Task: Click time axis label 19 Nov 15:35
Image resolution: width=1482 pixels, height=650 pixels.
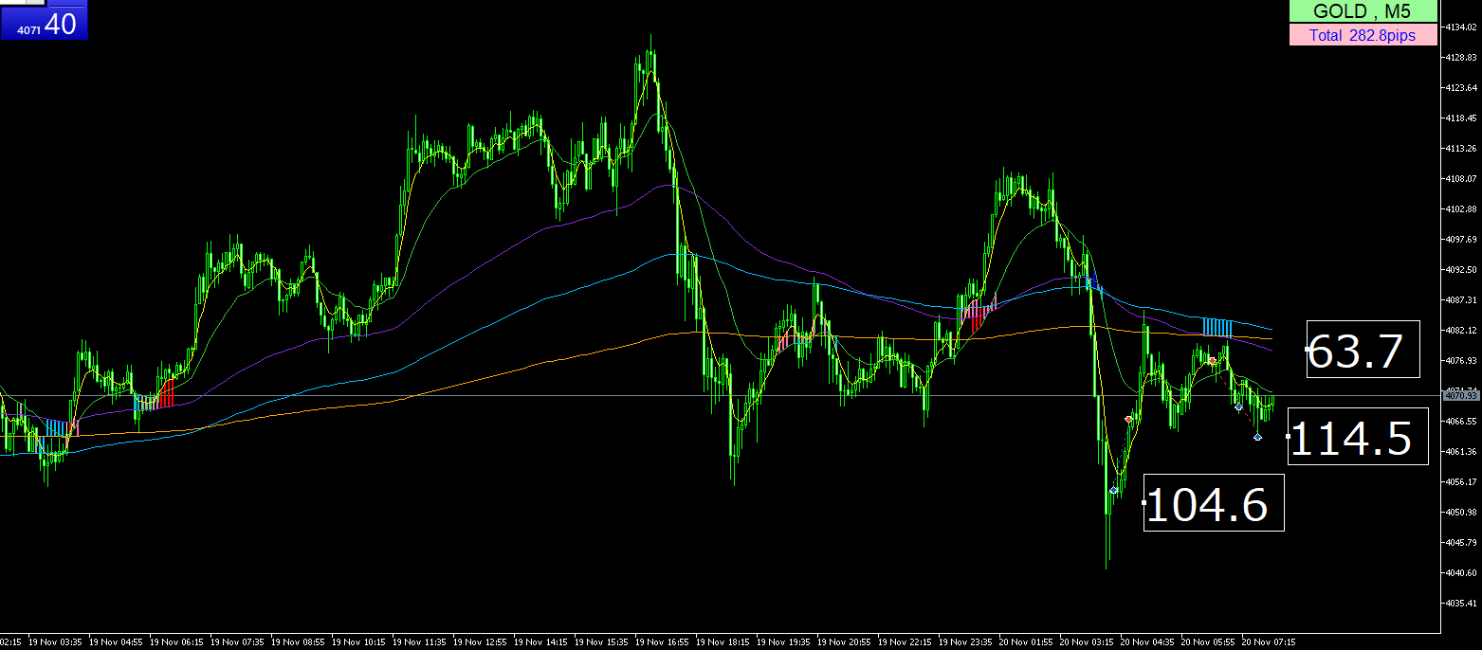Action: pos(601,641)
